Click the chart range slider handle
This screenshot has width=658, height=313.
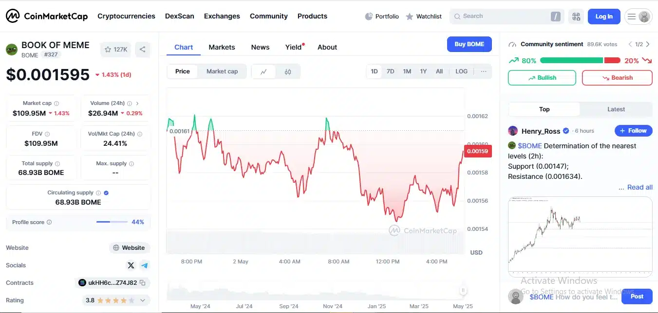pyautogui.click(x=463, y=291)
